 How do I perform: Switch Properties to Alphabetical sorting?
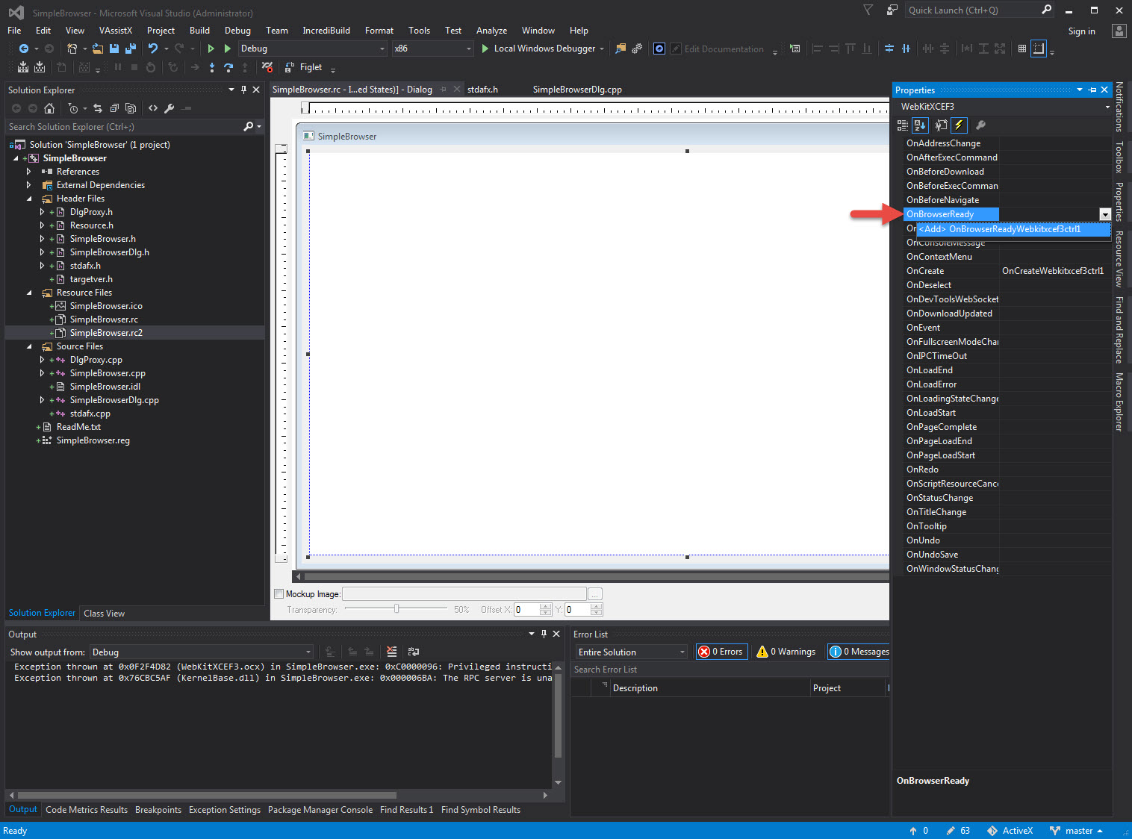pyautogui.click(x=920, y=125)
